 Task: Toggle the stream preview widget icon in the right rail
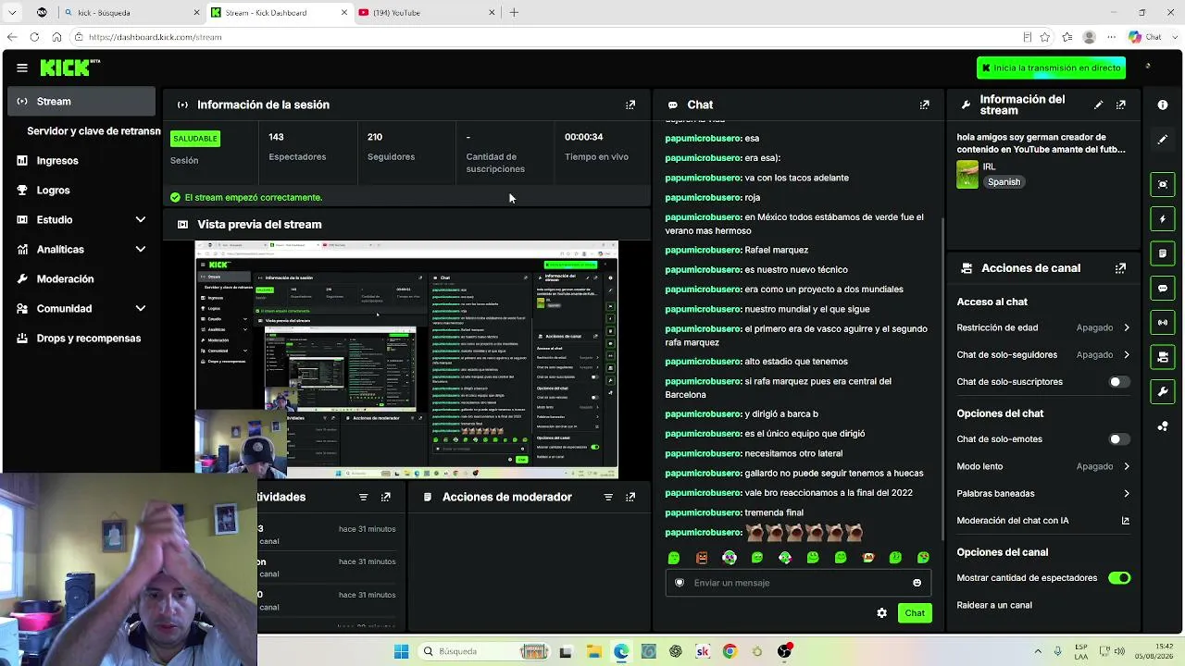(1163, 184)
